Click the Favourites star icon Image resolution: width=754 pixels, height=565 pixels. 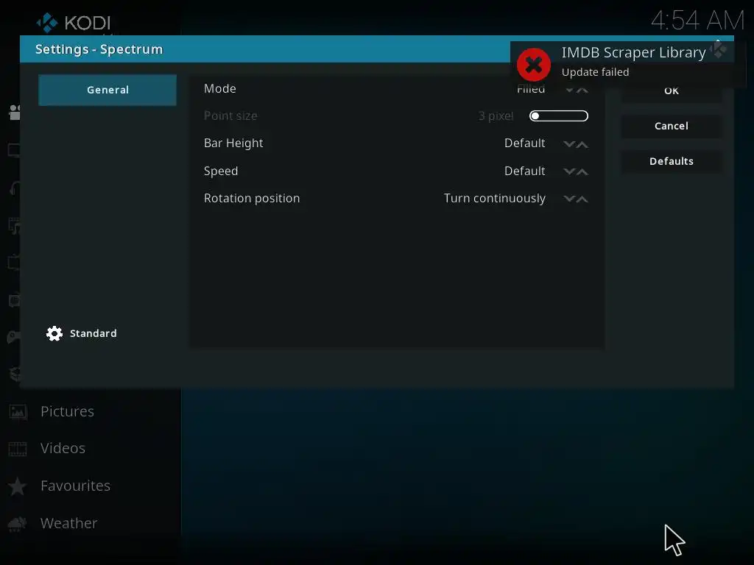tap(18, 486)
